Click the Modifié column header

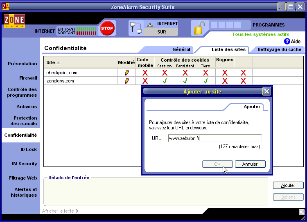(x=126, y=62)
